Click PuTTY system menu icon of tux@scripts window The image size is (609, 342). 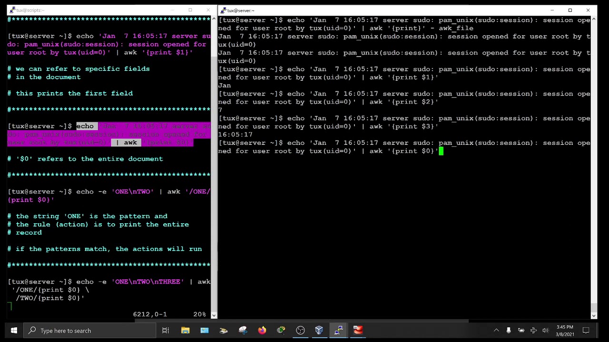click(12, 10)
